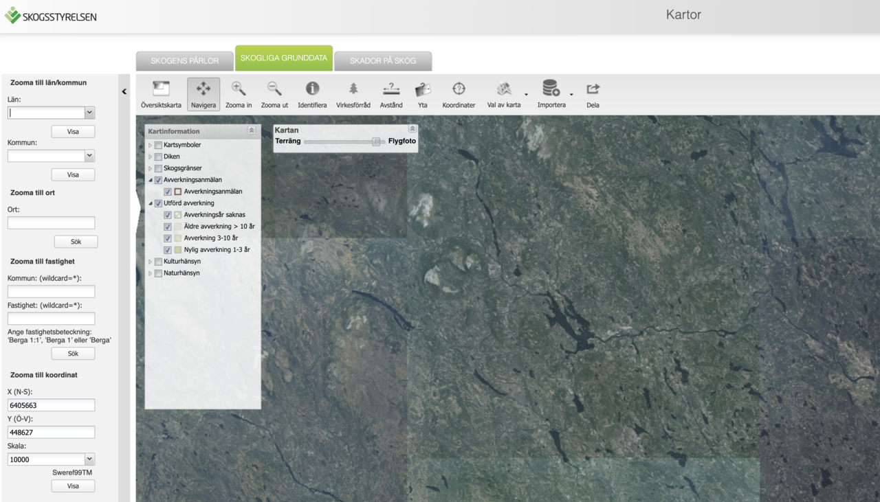Click the Sök button under Ort
The height and width of the screenshot is (502, 880).
tap(76, 242)
